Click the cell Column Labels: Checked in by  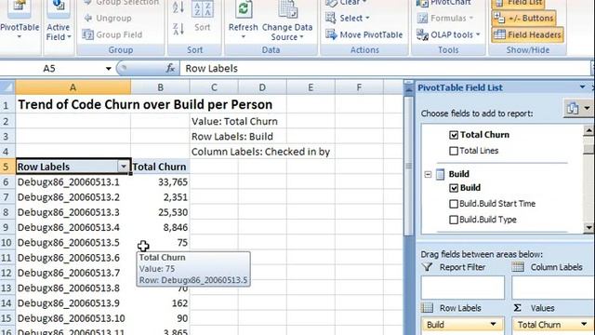coord(260,152)
